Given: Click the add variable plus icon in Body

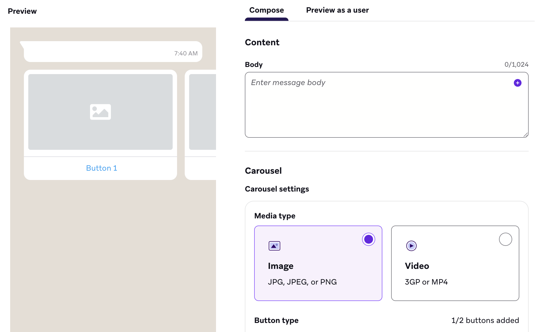Looking at the screenshot, I should (518, 83).
